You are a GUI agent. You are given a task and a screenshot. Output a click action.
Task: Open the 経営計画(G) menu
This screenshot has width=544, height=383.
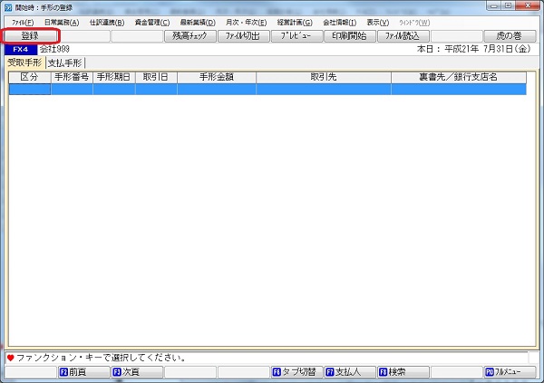pos(295,23)
